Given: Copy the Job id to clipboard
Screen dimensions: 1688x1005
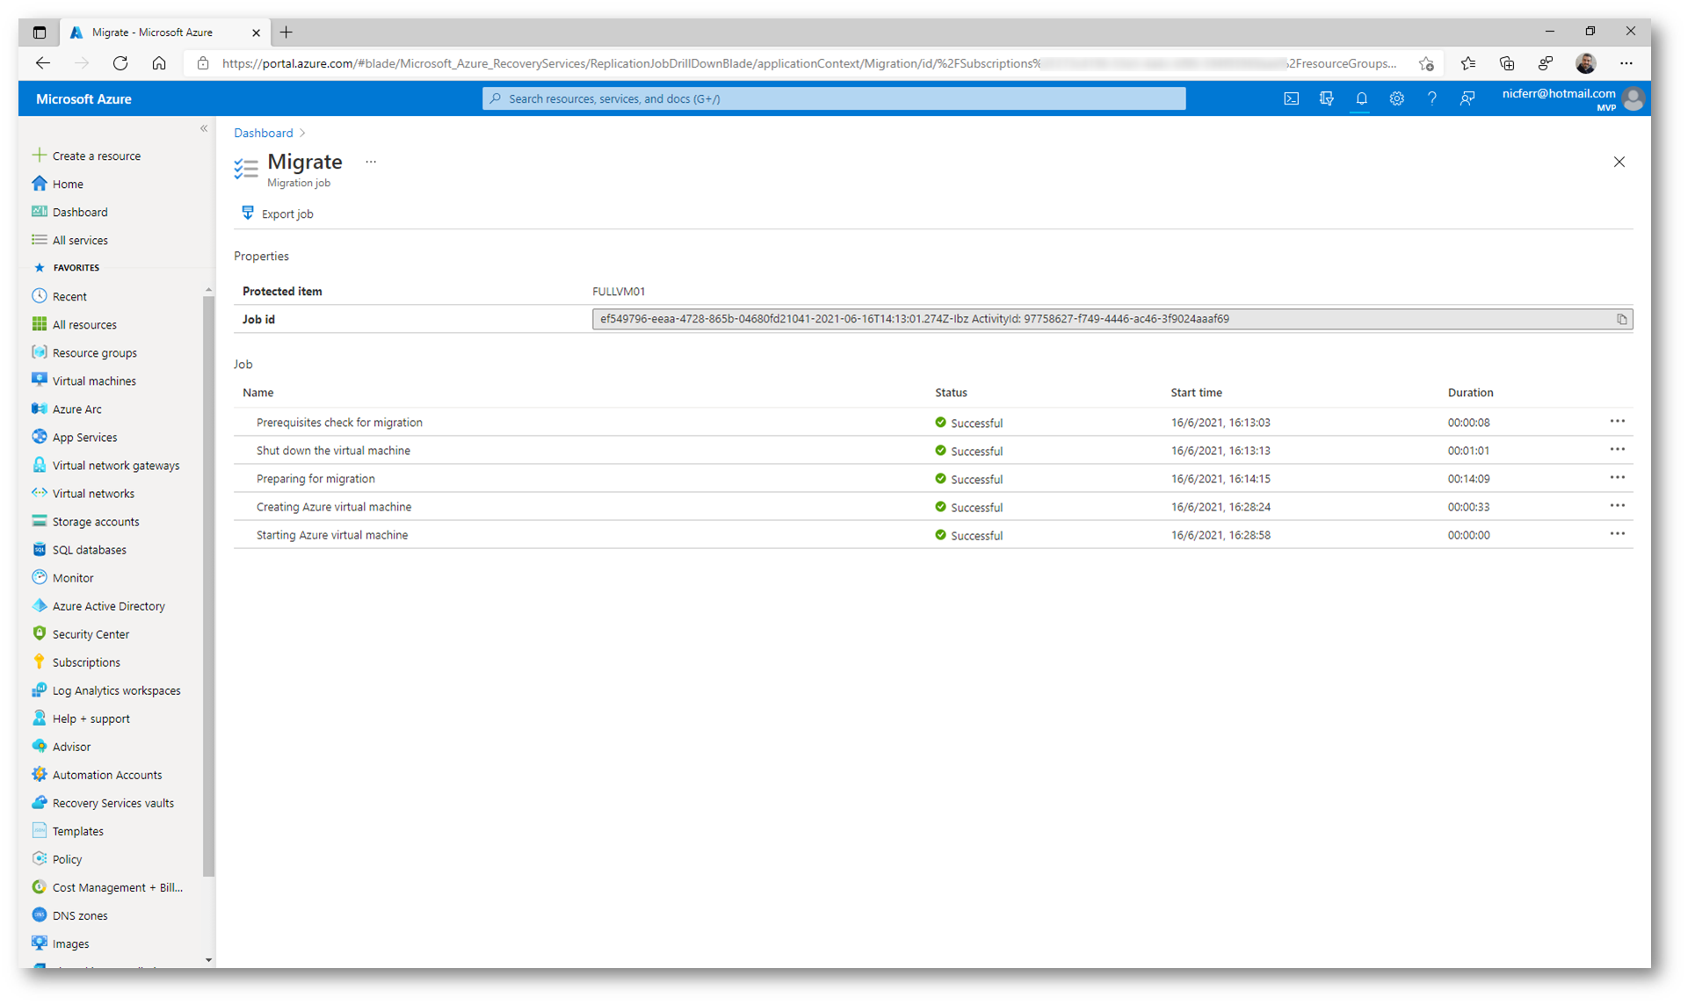Looking at the screenshot, I should 1621,319.
